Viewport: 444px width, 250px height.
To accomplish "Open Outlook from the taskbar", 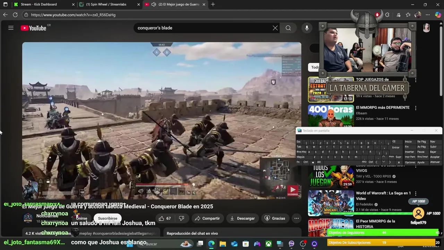I will (234, 244).
